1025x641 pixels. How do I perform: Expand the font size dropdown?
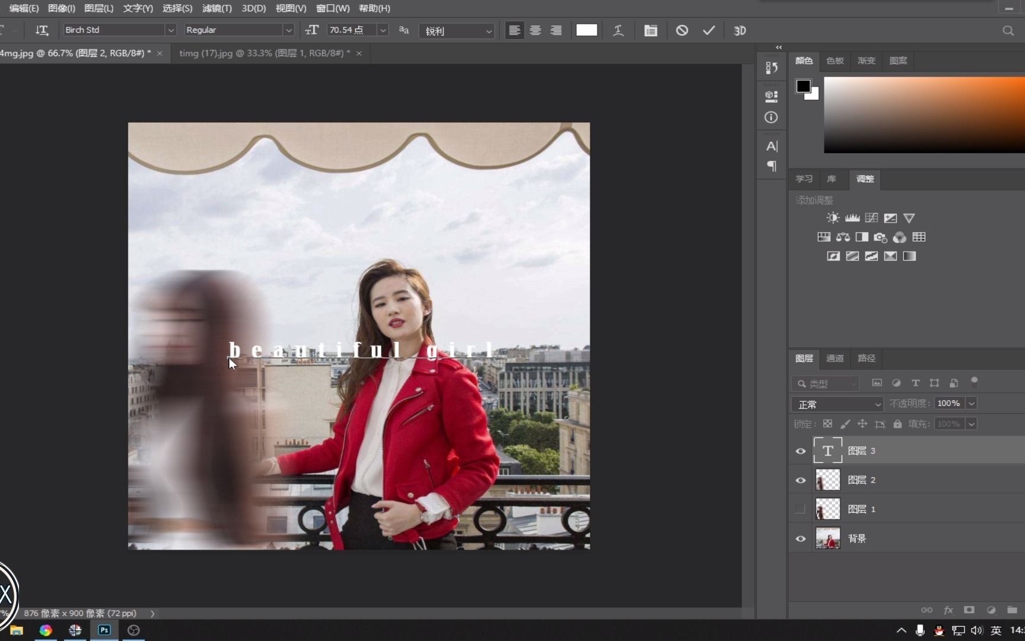[383, 30]
